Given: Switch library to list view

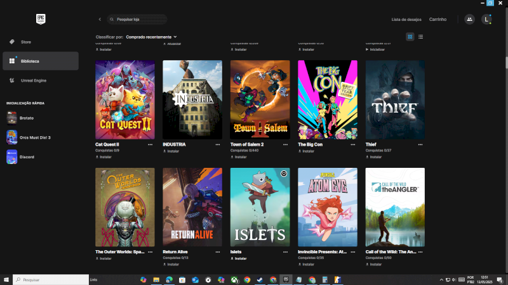Looking at the screenshot, I should coord(420,37).
